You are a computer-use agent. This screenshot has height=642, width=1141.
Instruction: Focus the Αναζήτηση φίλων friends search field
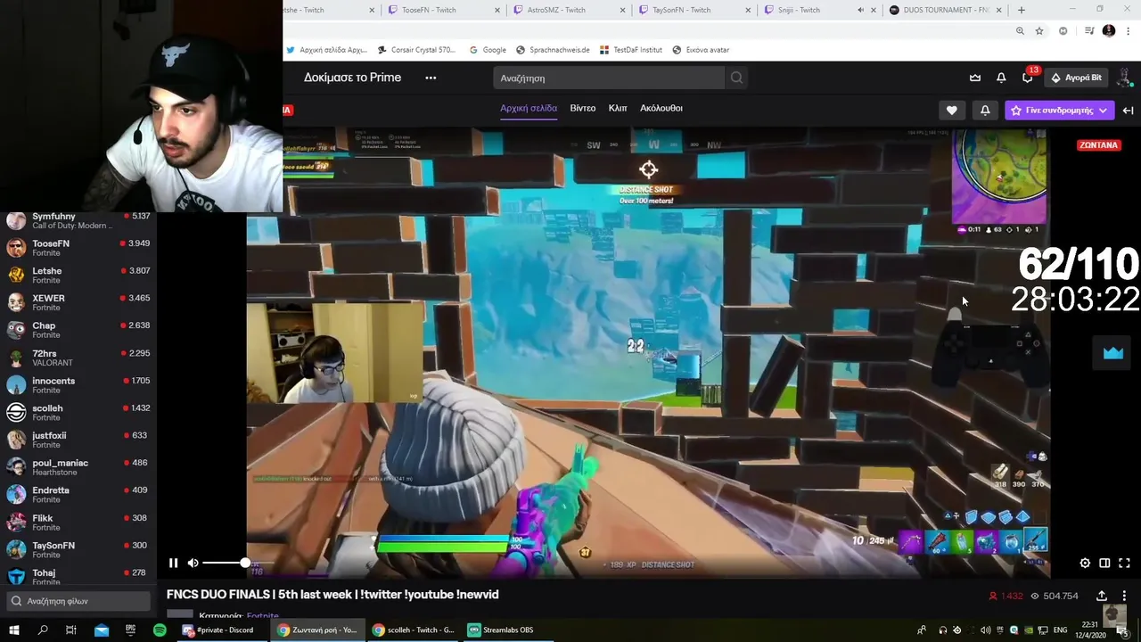[78, 601]
